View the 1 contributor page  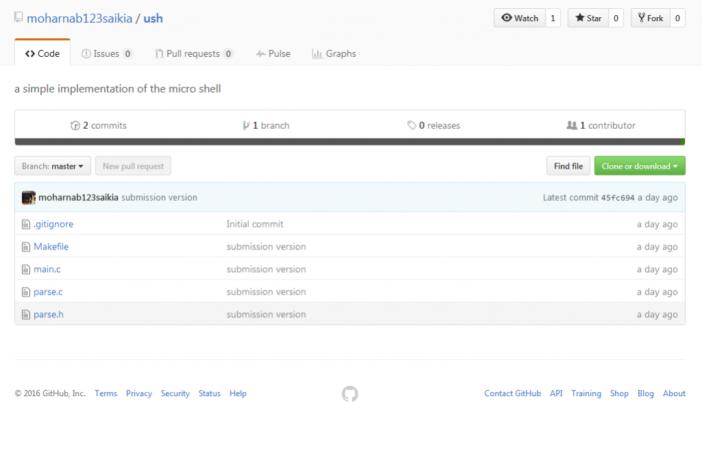[x=601, y=125]
